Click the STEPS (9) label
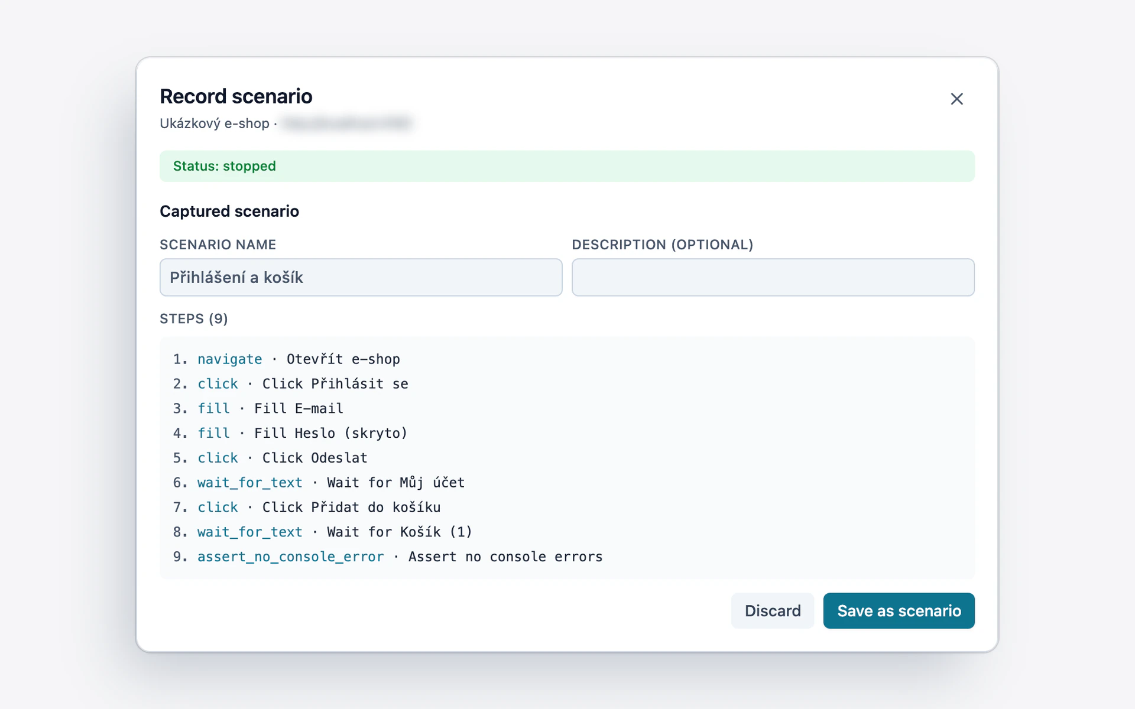The image size is (1135, 709). pos(194,318)
